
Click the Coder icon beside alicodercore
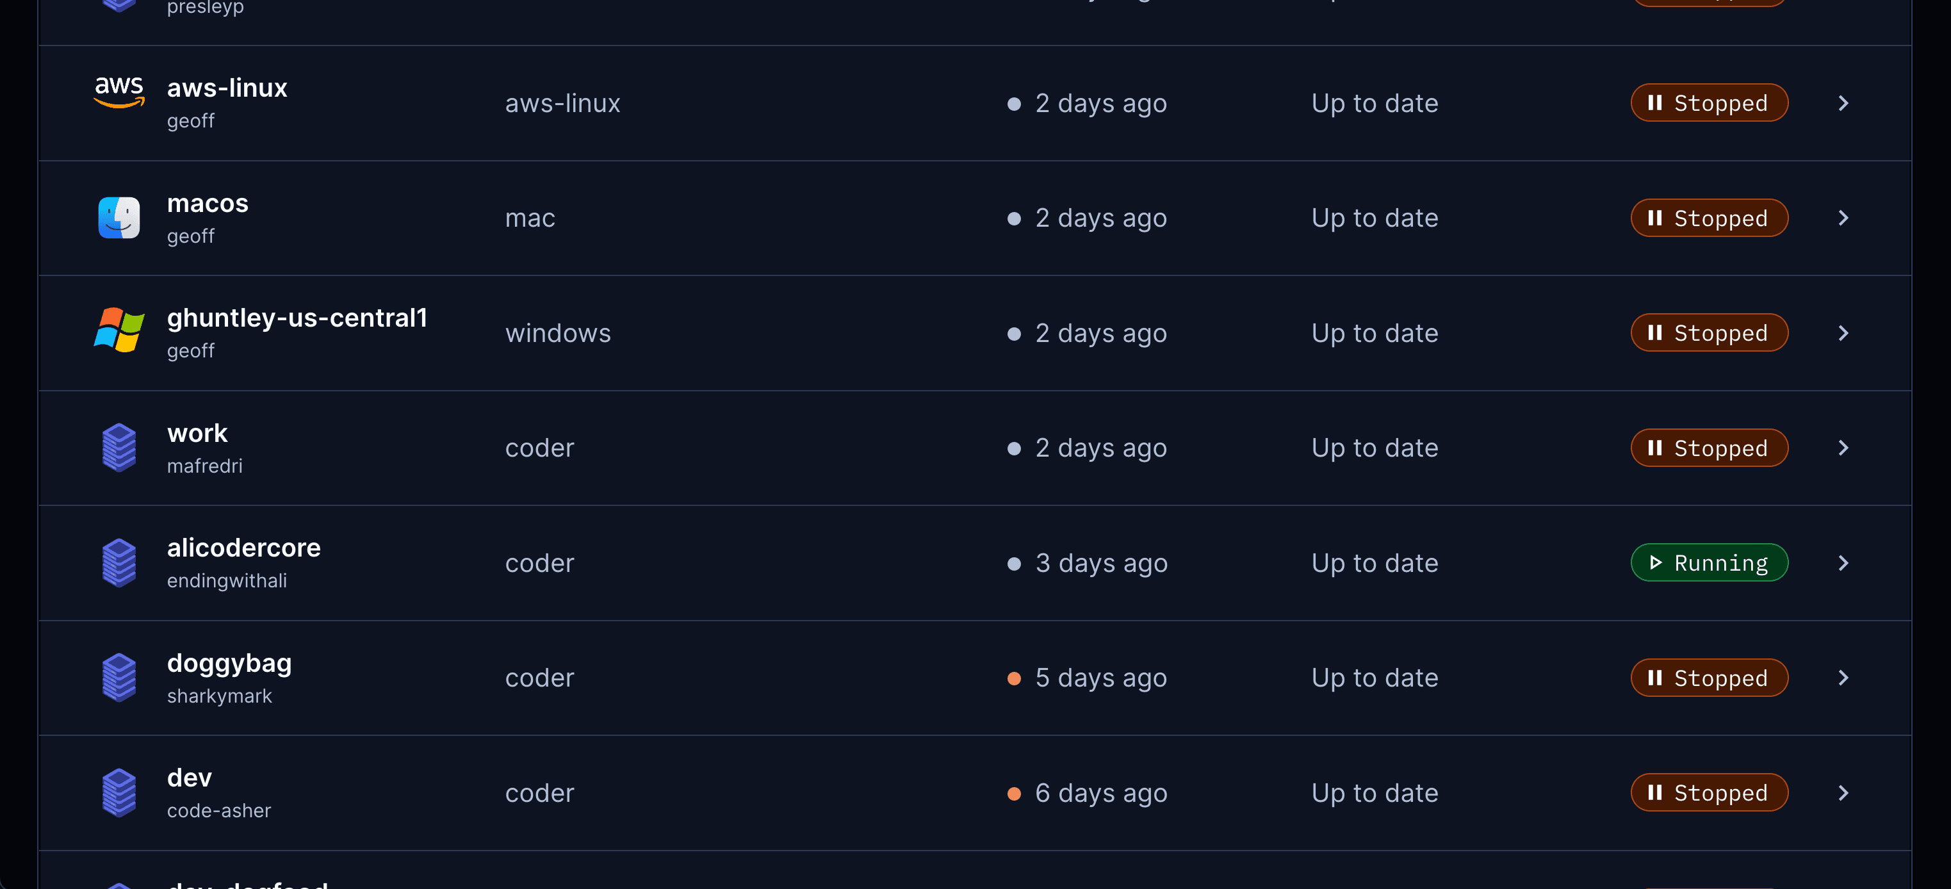coord(119,562)
